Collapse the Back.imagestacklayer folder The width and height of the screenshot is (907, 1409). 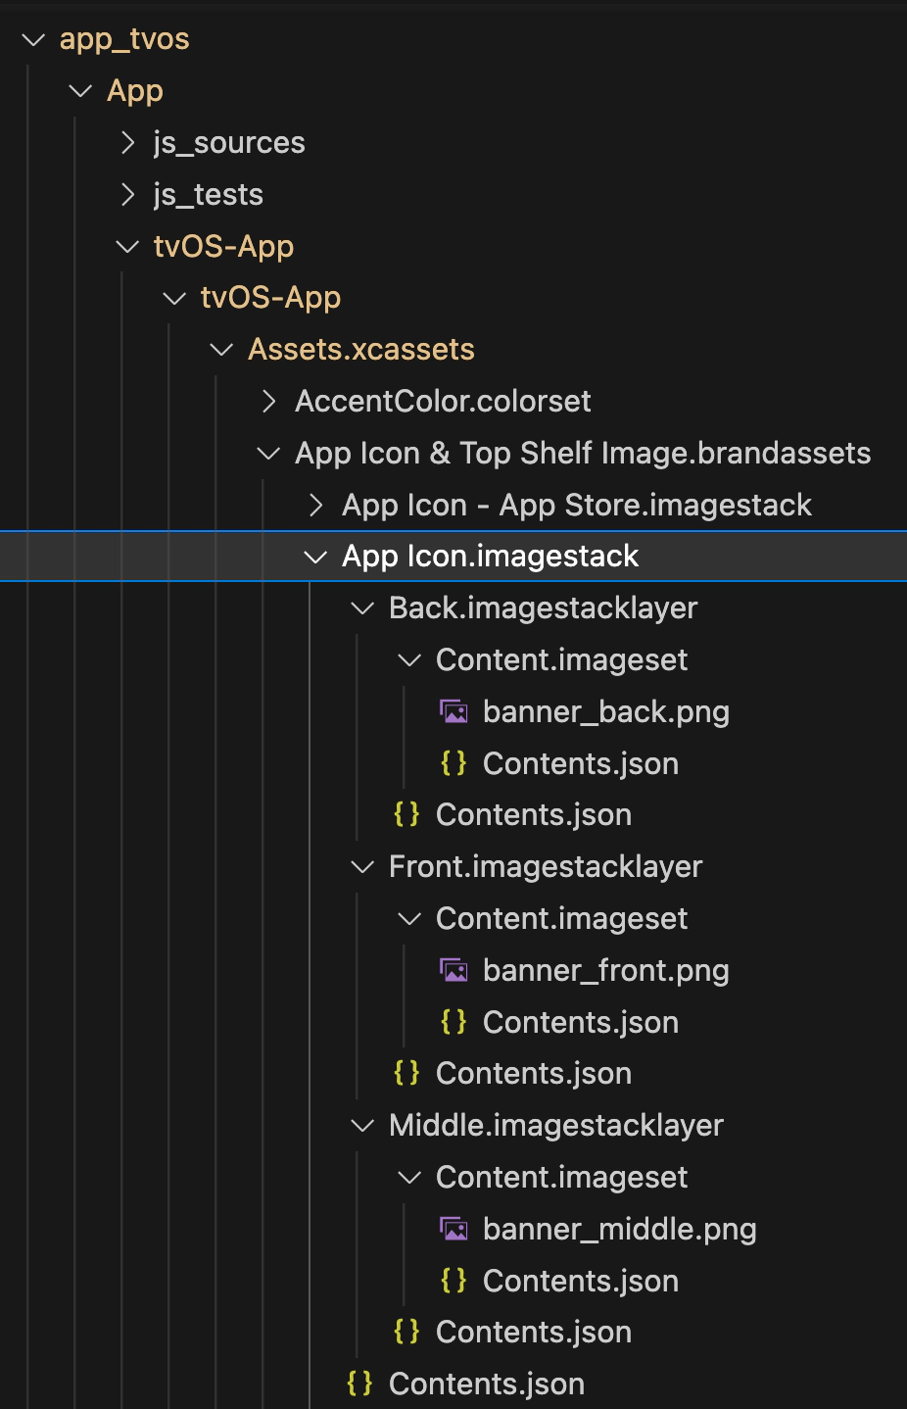point(362,608)
